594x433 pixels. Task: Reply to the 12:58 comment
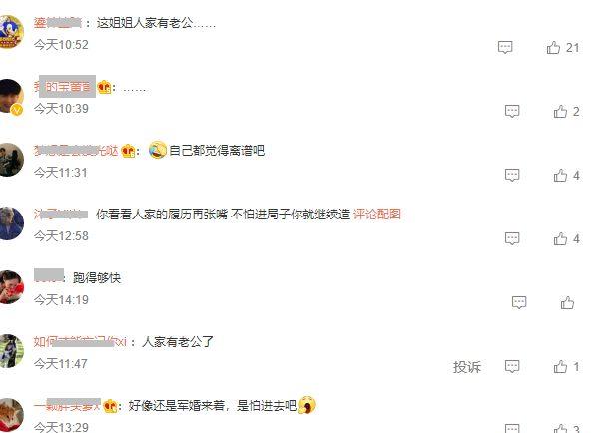tap(512, 239)
